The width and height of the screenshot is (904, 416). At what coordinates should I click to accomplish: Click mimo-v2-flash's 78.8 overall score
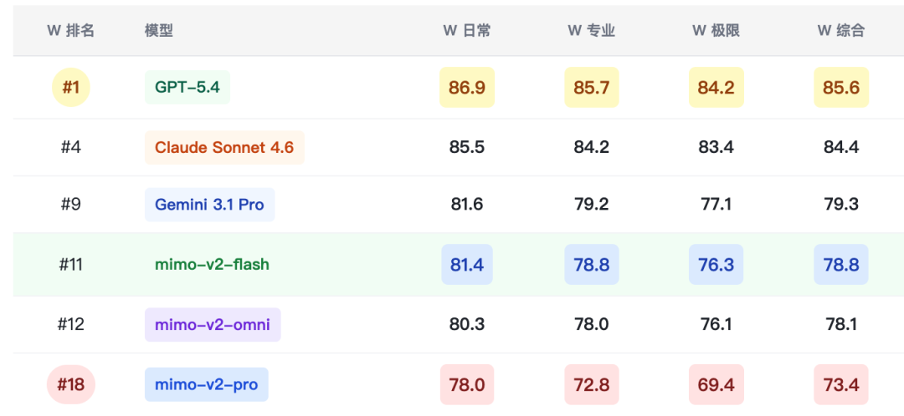(840, 265)
